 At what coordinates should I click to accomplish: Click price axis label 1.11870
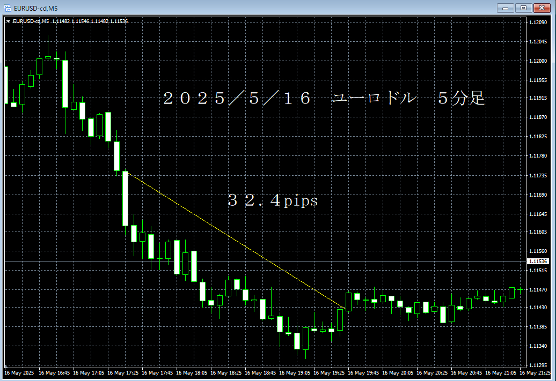(538, 117)
